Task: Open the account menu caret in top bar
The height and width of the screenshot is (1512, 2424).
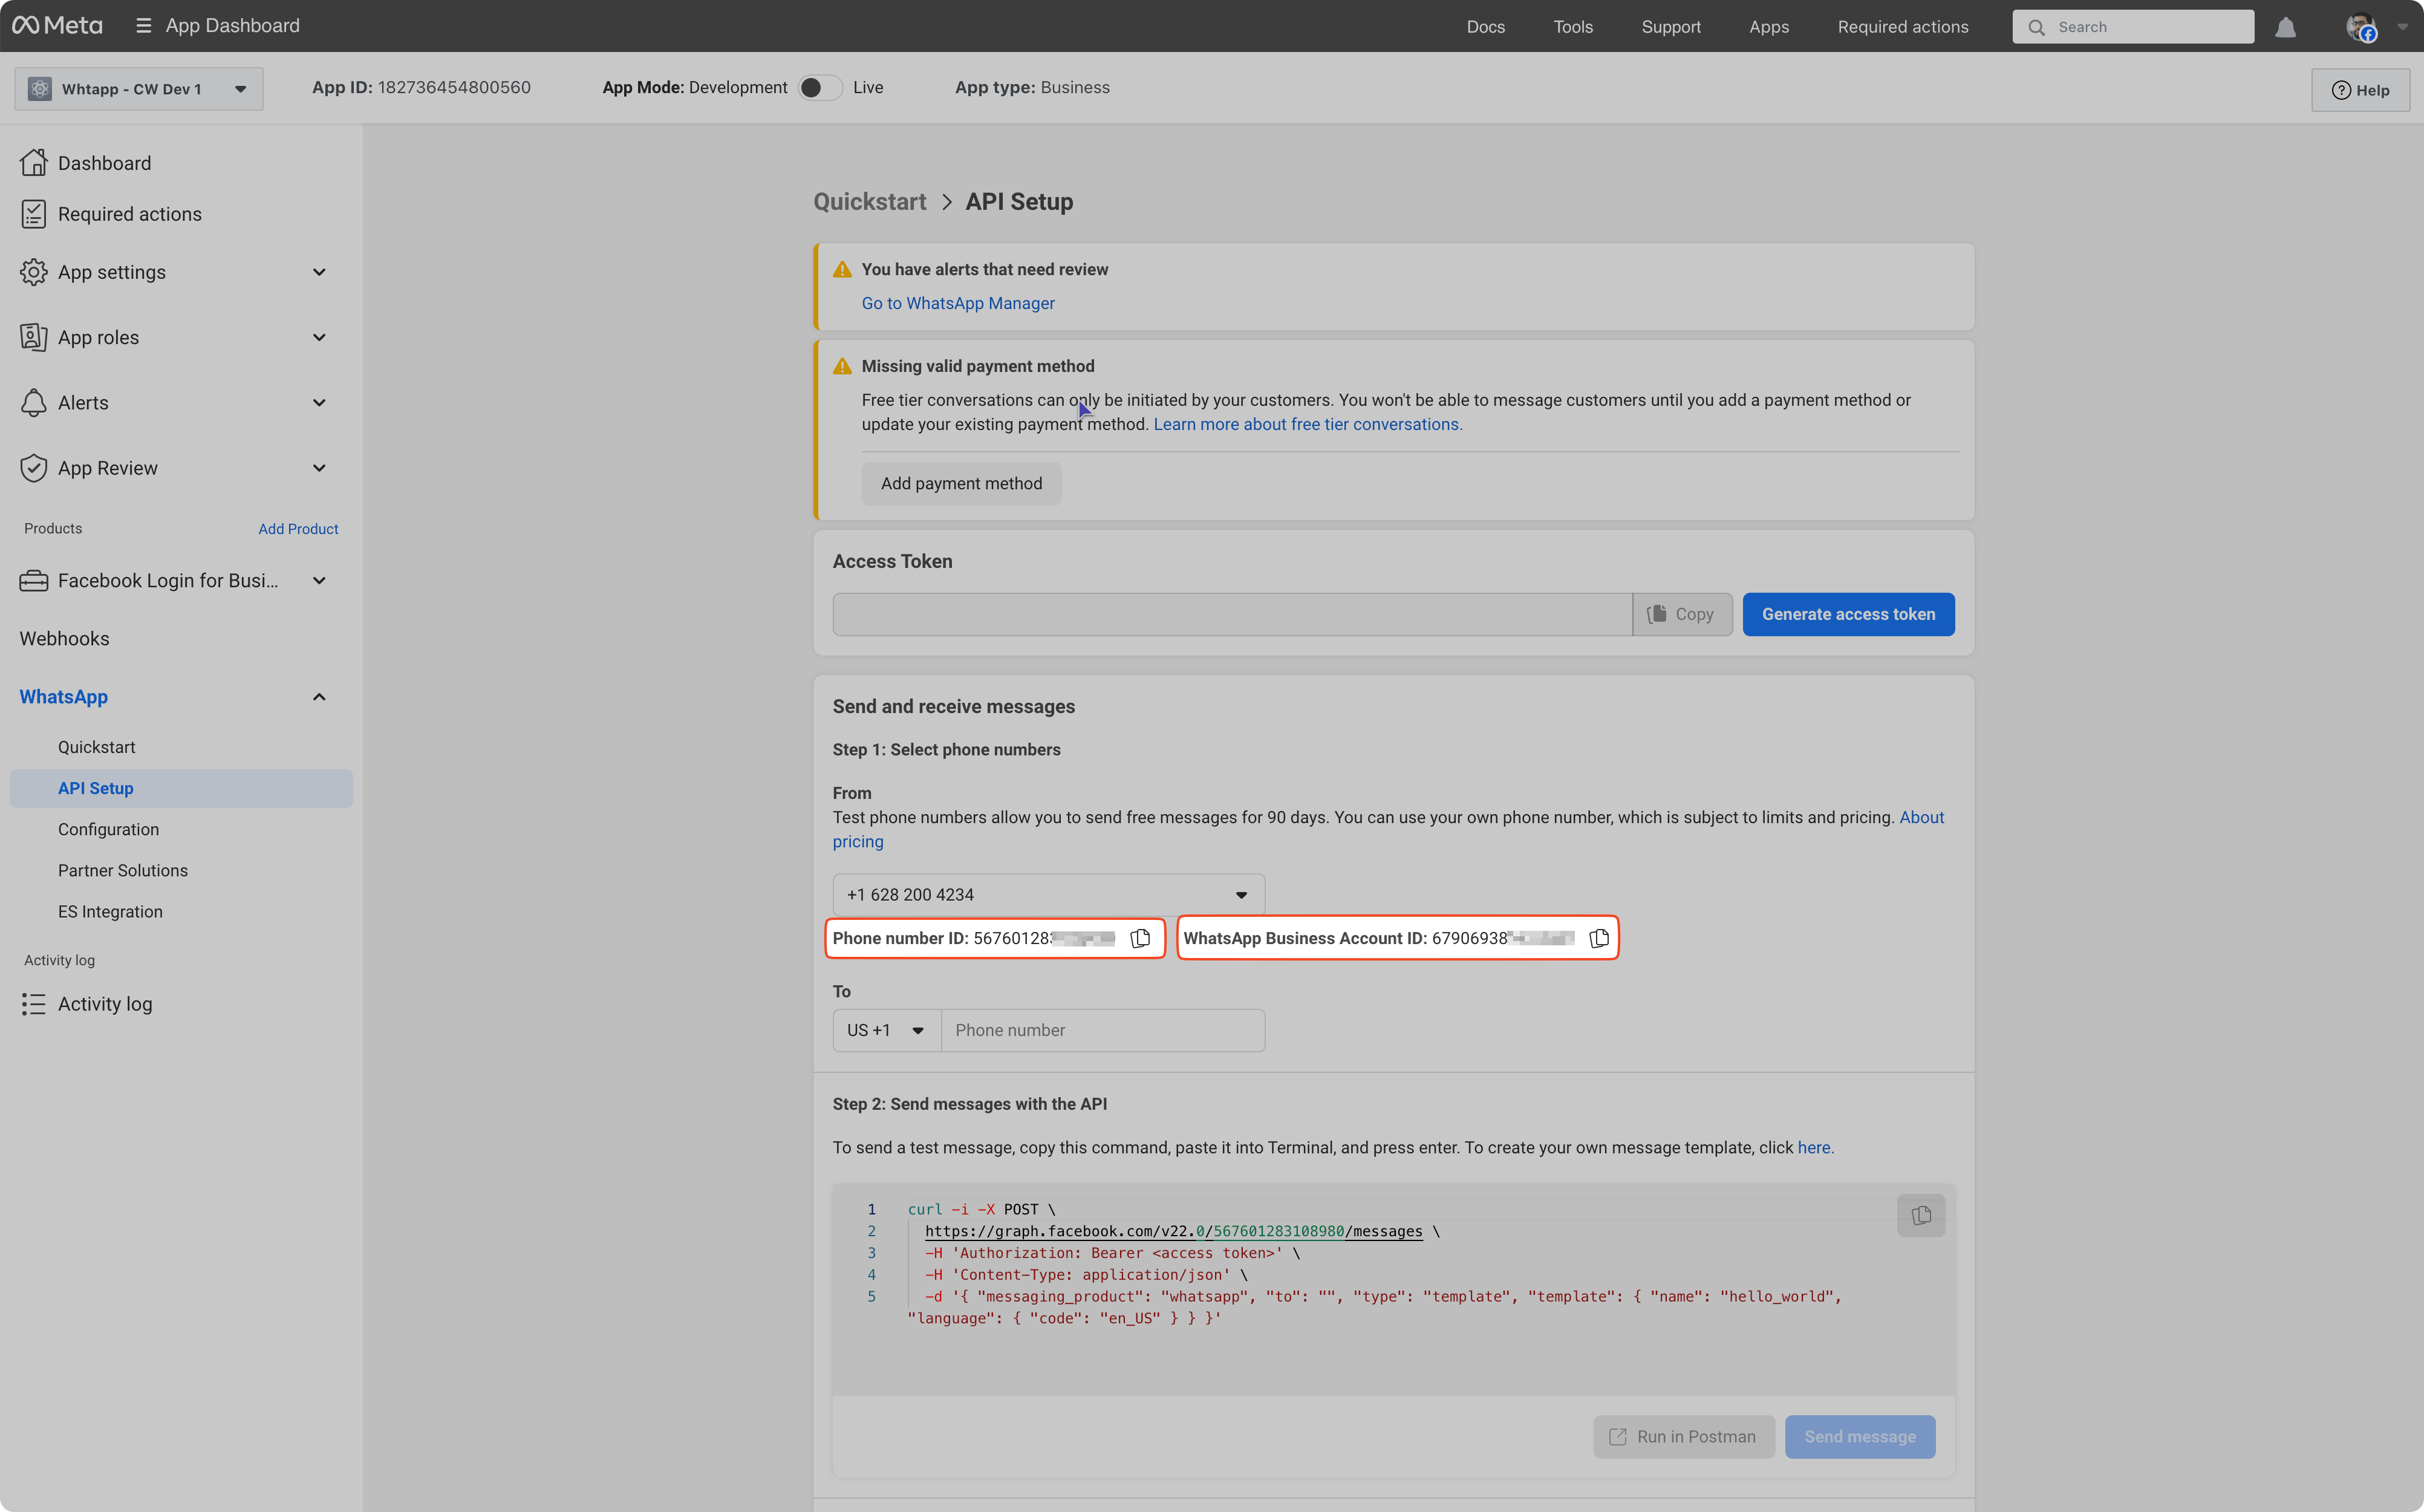Action: pos(2402,27)
